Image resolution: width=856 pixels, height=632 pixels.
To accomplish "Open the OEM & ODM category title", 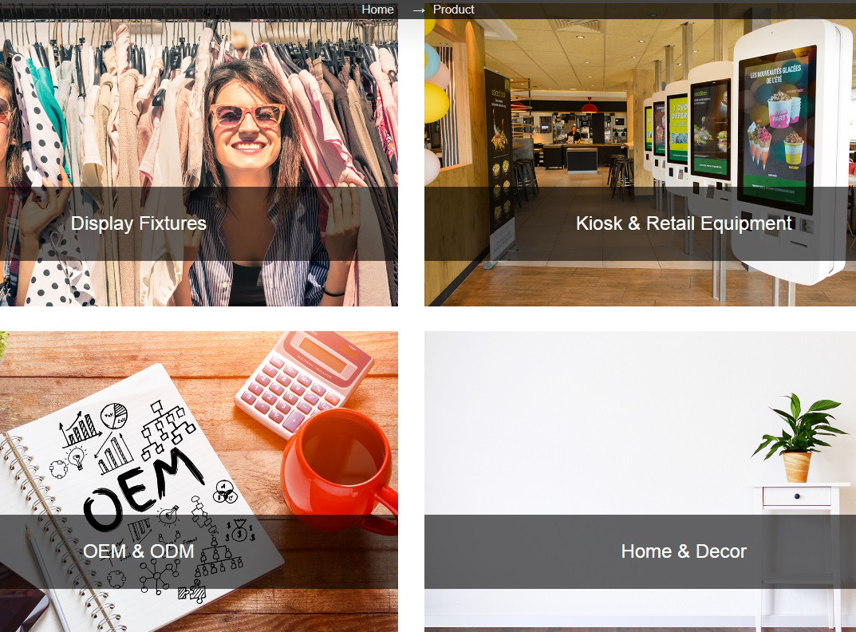I will coord(139,551).
